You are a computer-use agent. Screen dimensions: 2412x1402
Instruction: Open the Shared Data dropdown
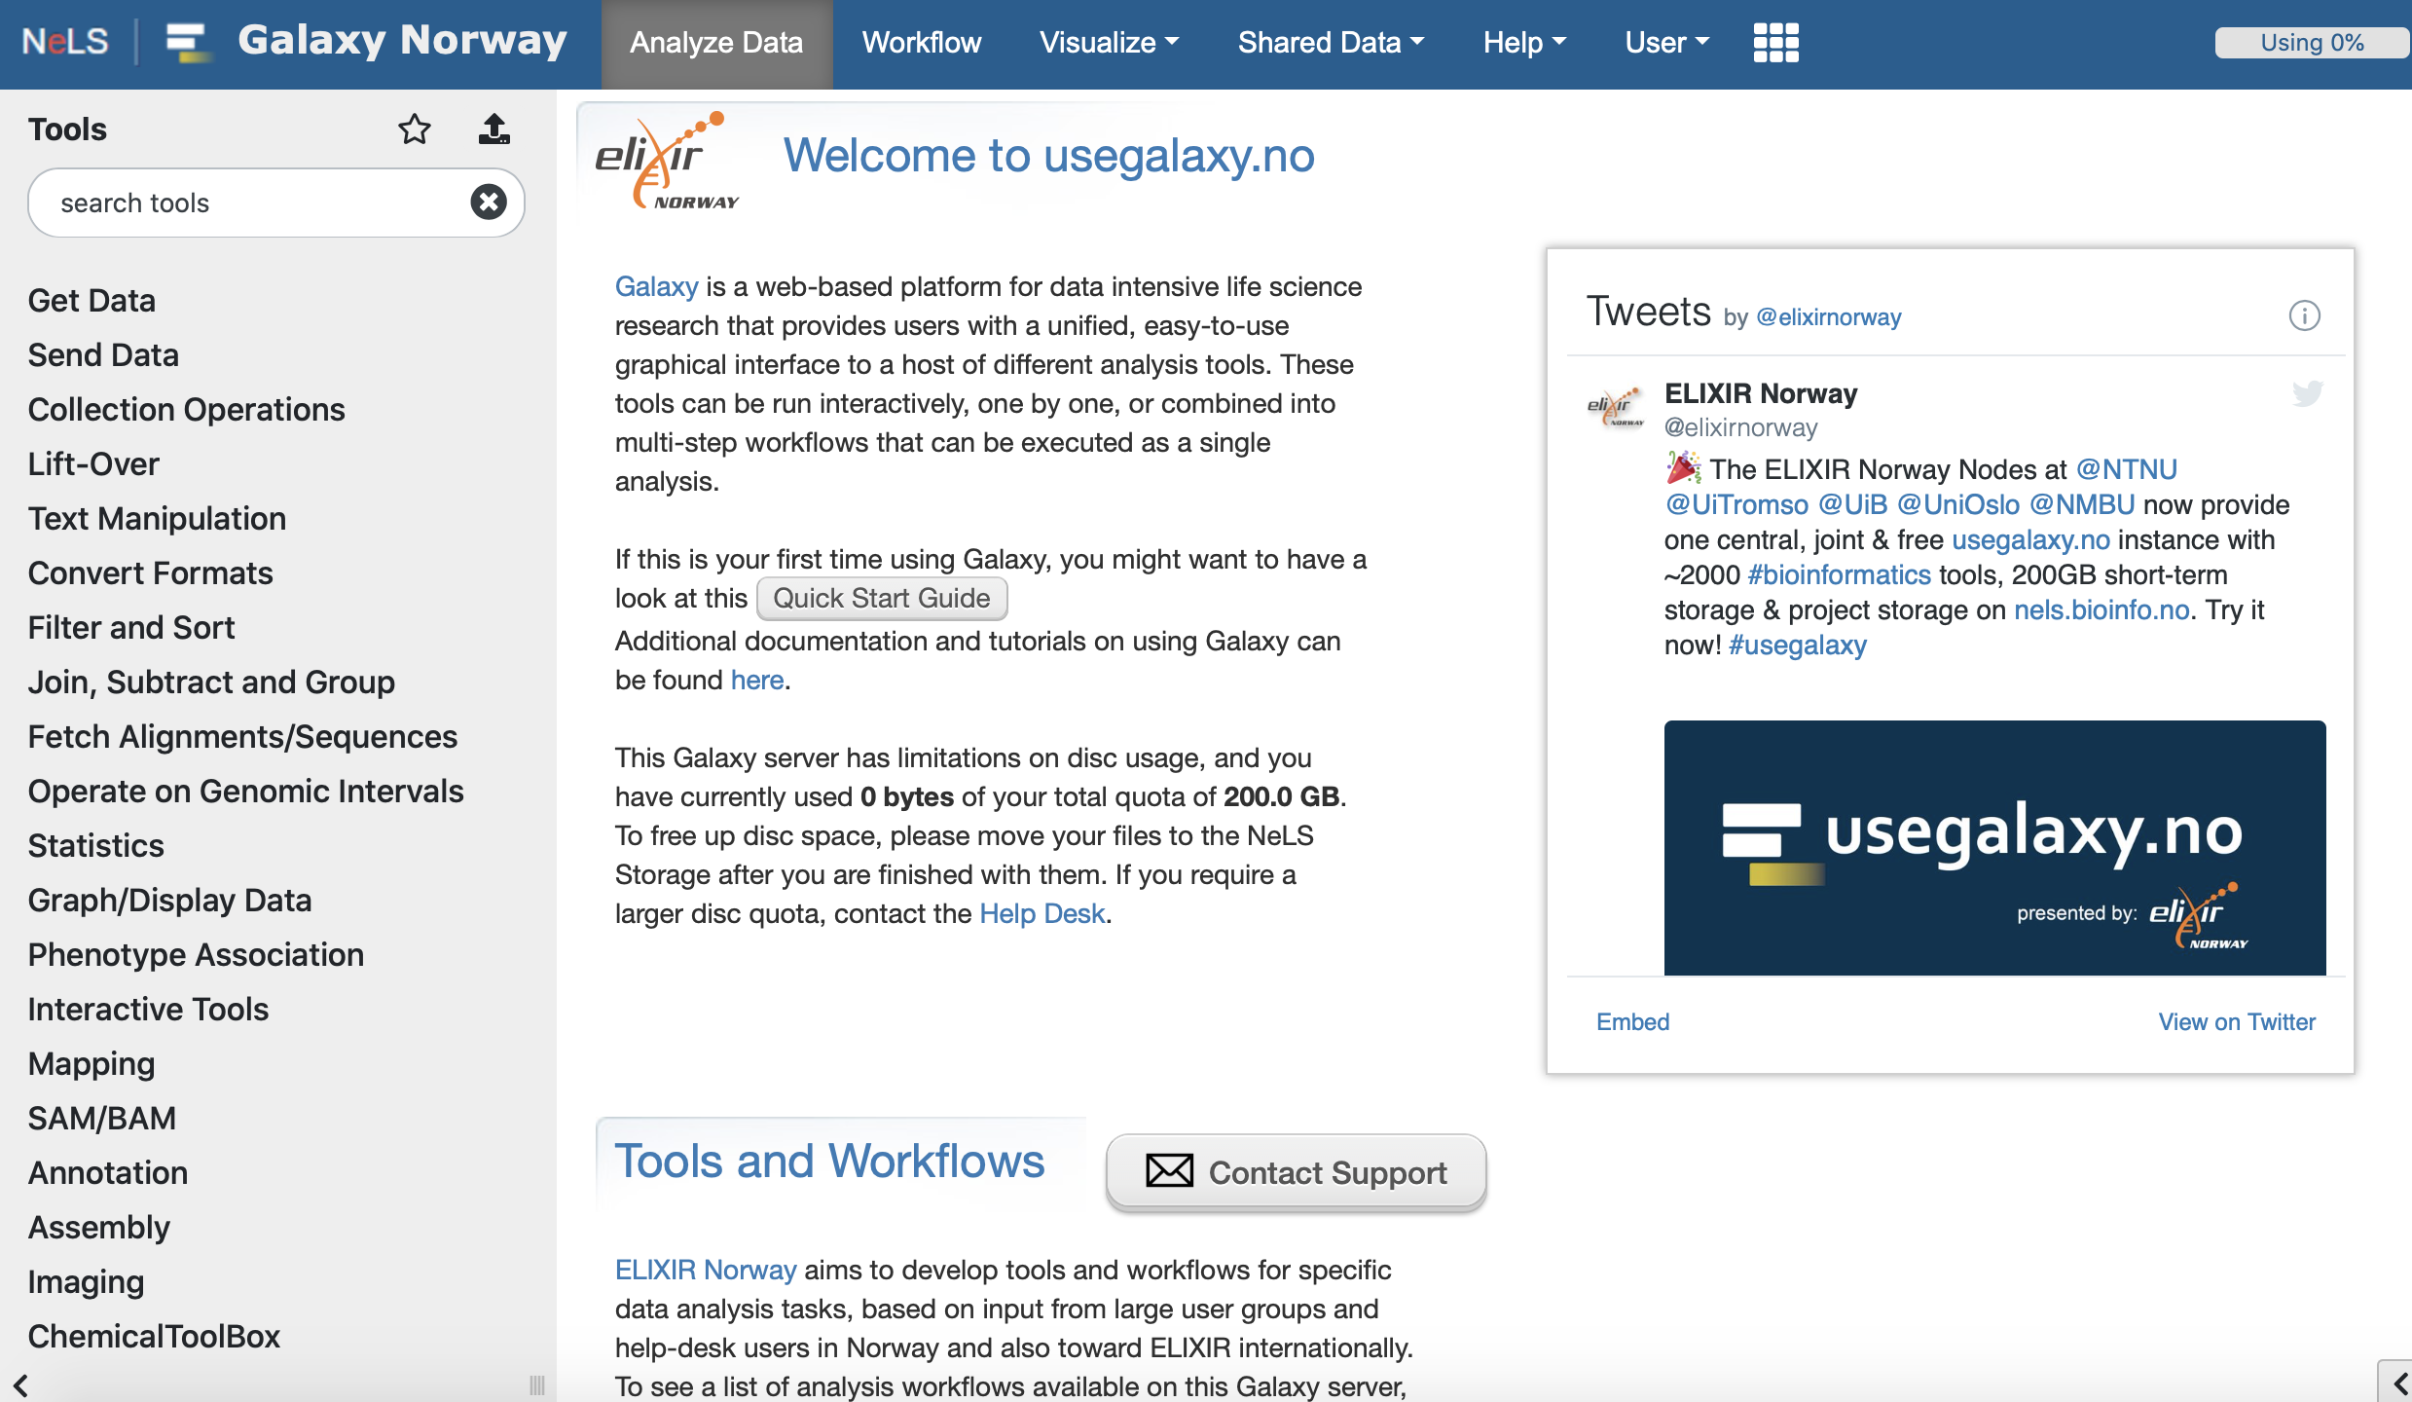pos(1331,43)
